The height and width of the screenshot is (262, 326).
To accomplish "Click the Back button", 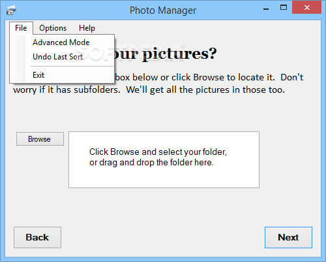I will point(37,237).
